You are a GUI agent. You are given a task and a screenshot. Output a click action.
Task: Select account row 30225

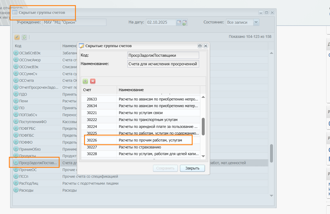[140, 133]
